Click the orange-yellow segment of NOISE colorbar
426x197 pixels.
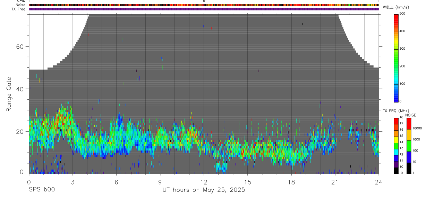tap(409, 134)
